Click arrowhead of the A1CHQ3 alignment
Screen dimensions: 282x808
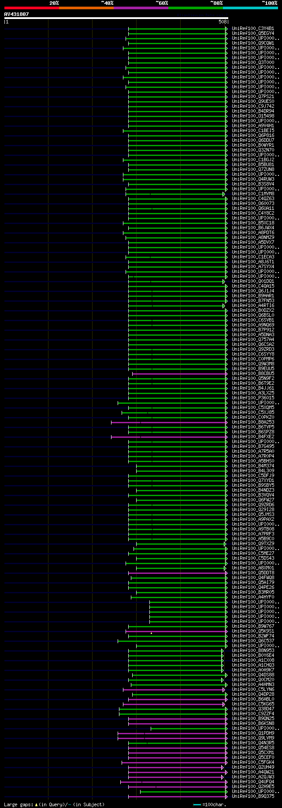[x=223, y=665]
